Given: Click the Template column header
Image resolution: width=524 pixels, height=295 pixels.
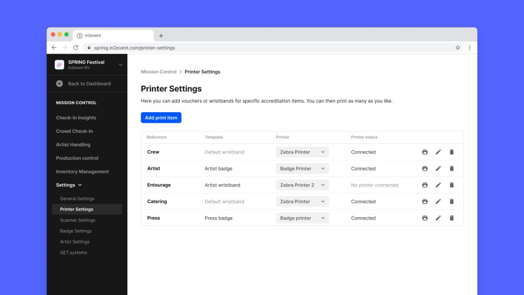Looking at the screenshot, I should pyautogui.click(x=214, y=137).
